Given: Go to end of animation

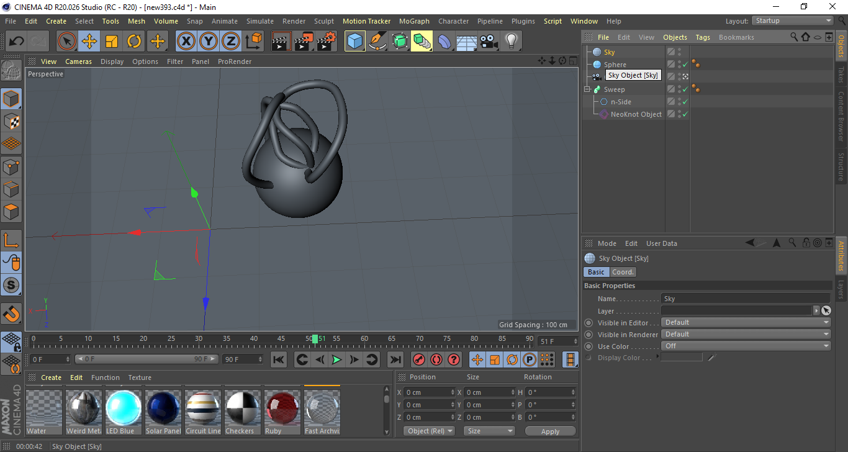Looking at the screenshot, I should click(x=395, y=359).
